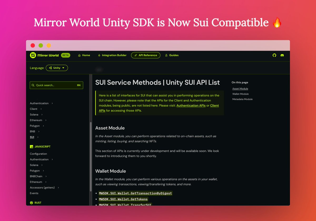Open the Authentication APIs link
The image size is (316, 221).
[x=191, y=106]
